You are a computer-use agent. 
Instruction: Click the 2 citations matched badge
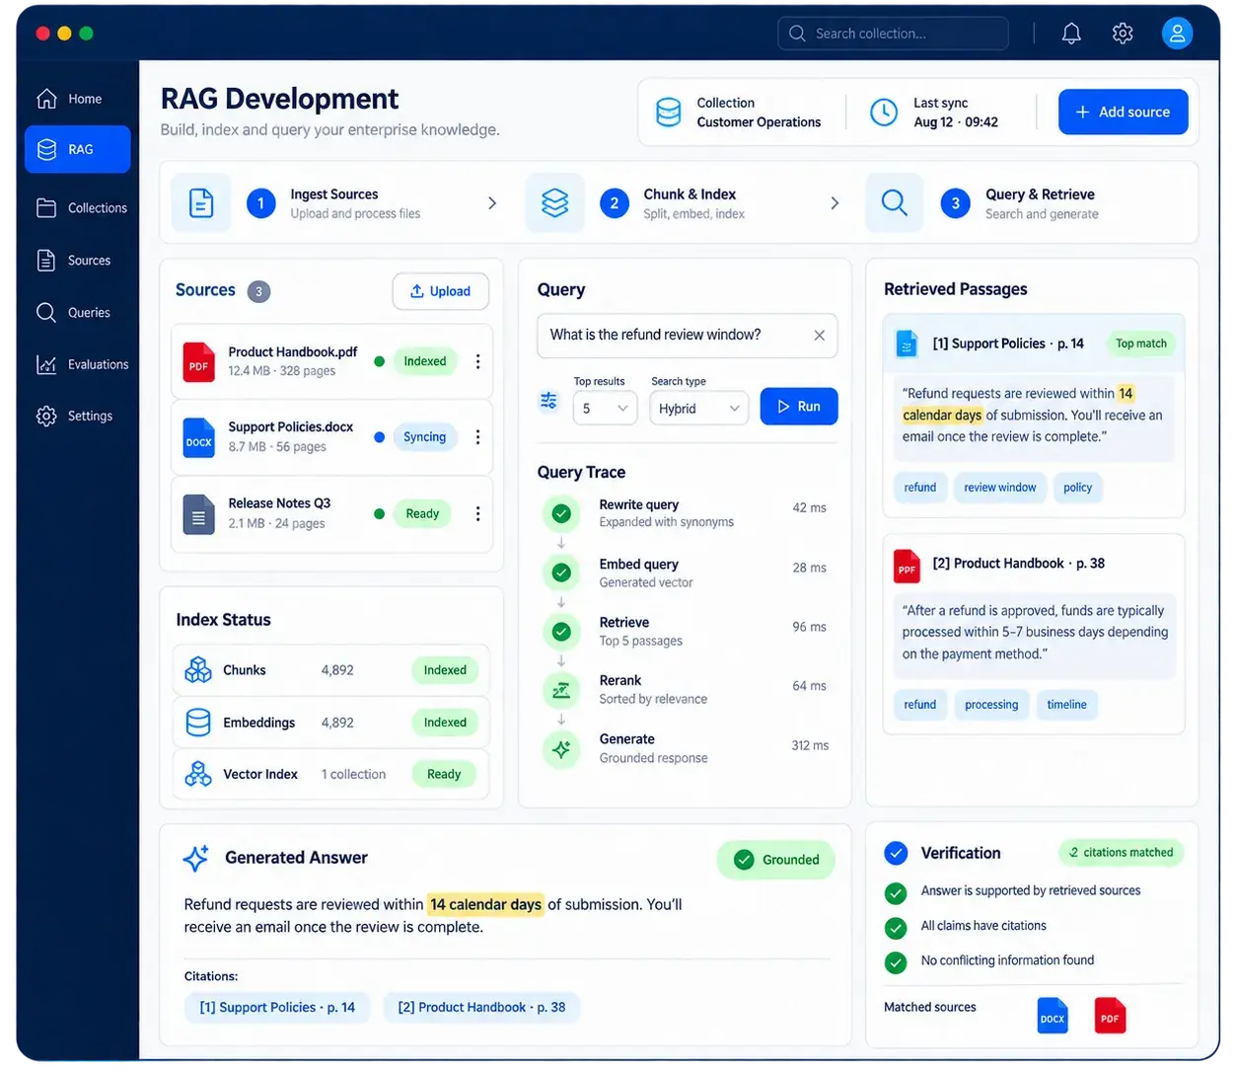1121,853
